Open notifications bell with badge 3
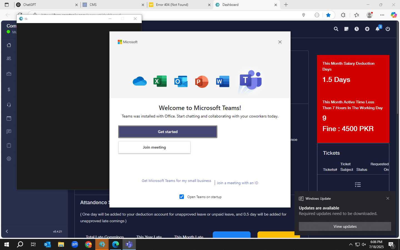This screenshot has height=250, width=400. [378, 28]
